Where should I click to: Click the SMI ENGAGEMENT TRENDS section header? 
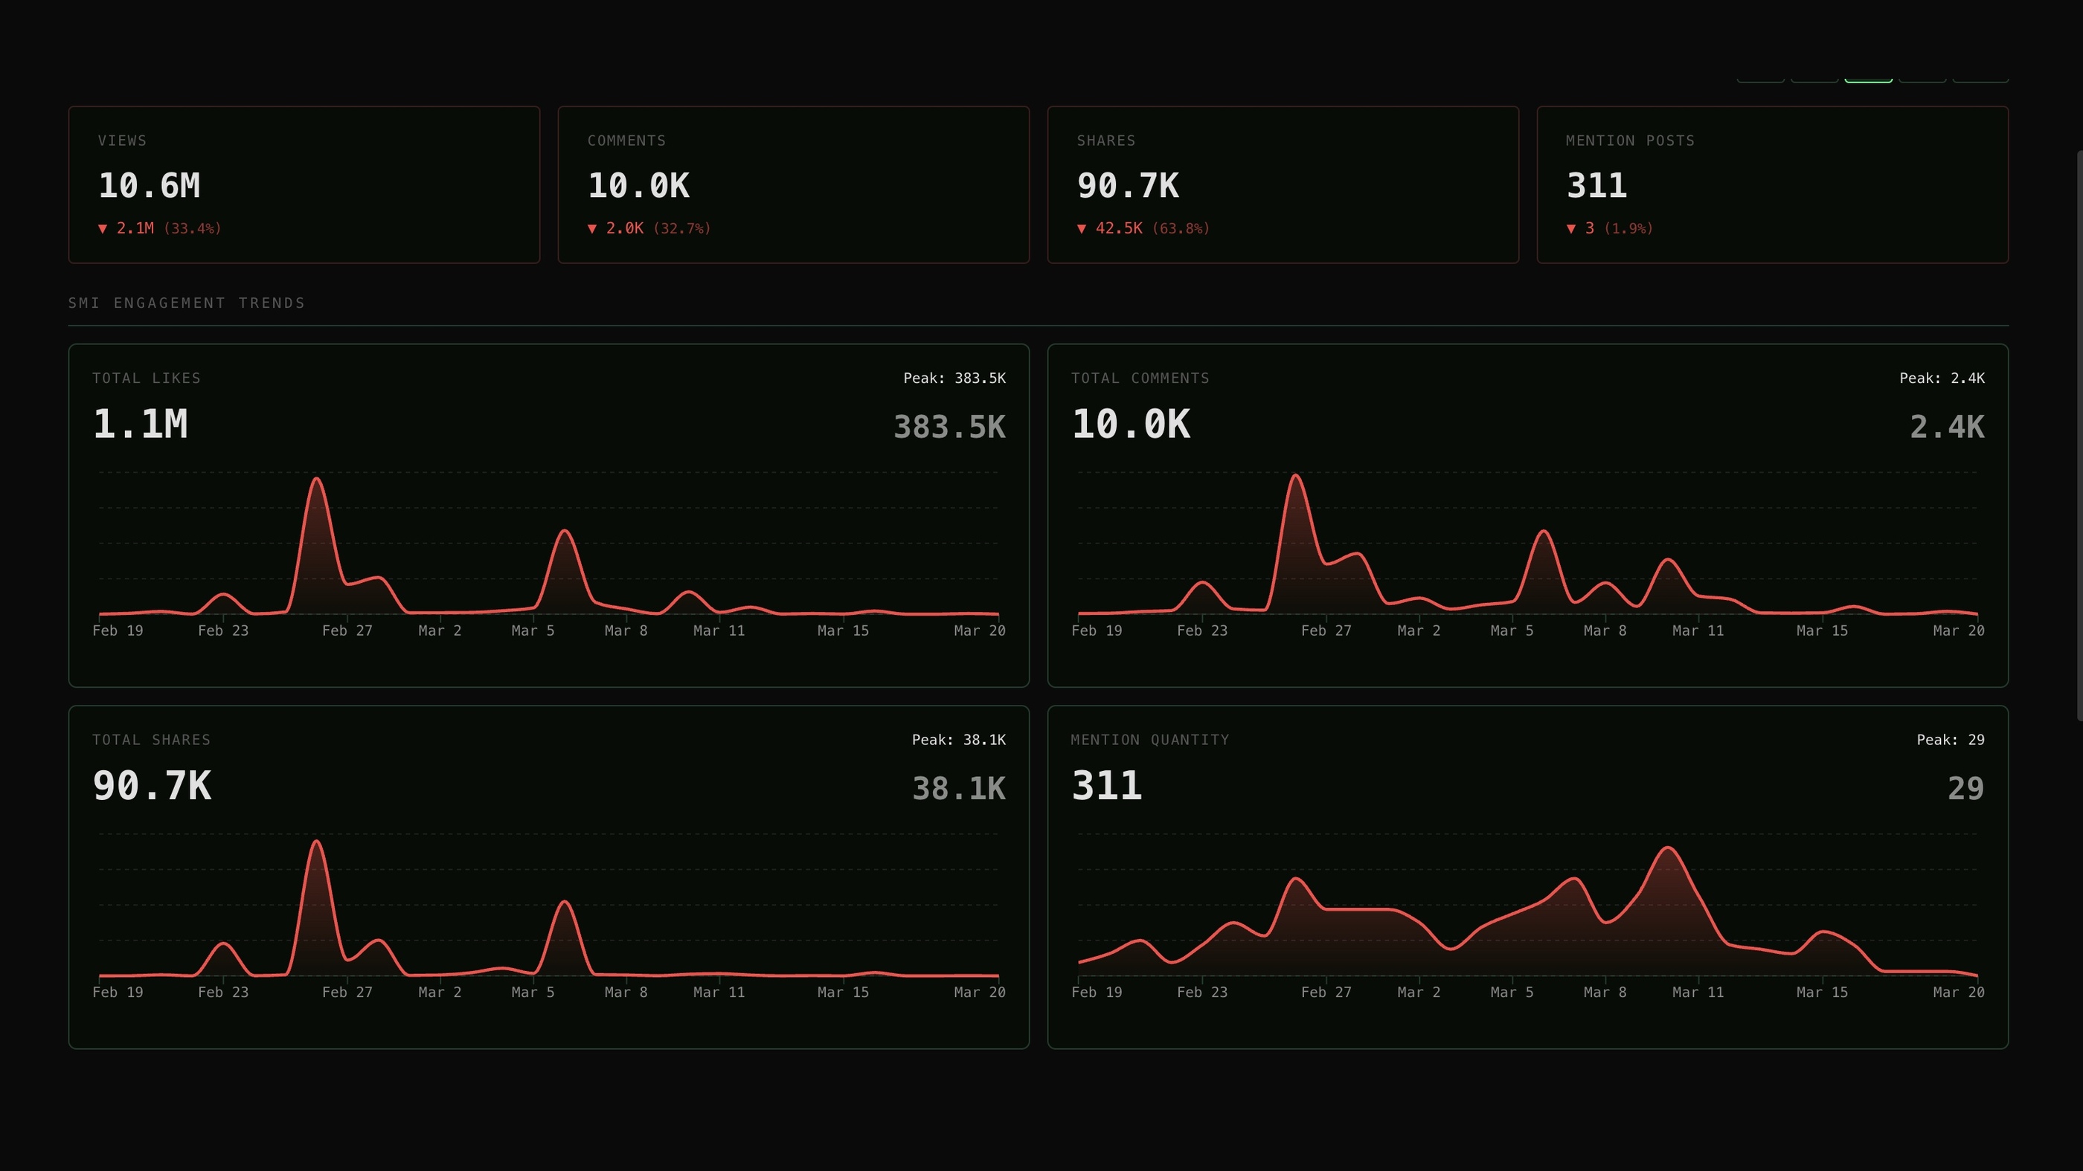click(x=187, y=303)
